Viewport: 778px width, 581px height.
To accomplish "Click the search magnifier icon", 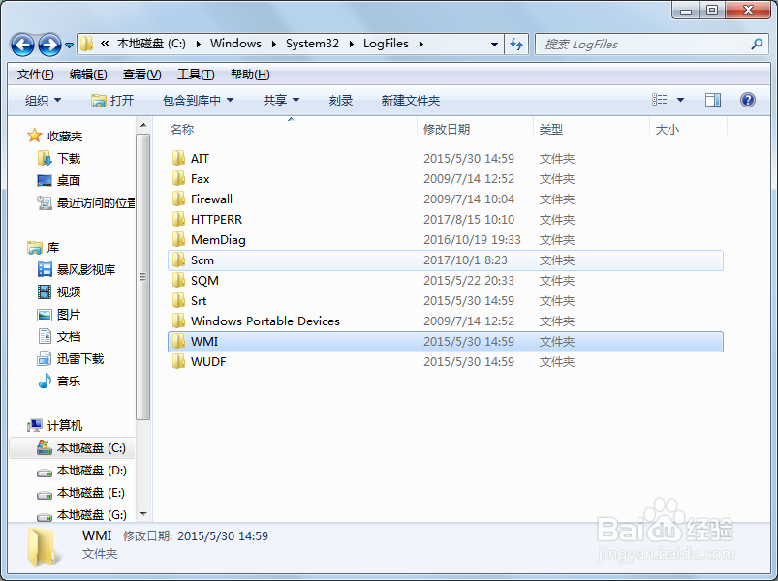I will pos(757,45).
